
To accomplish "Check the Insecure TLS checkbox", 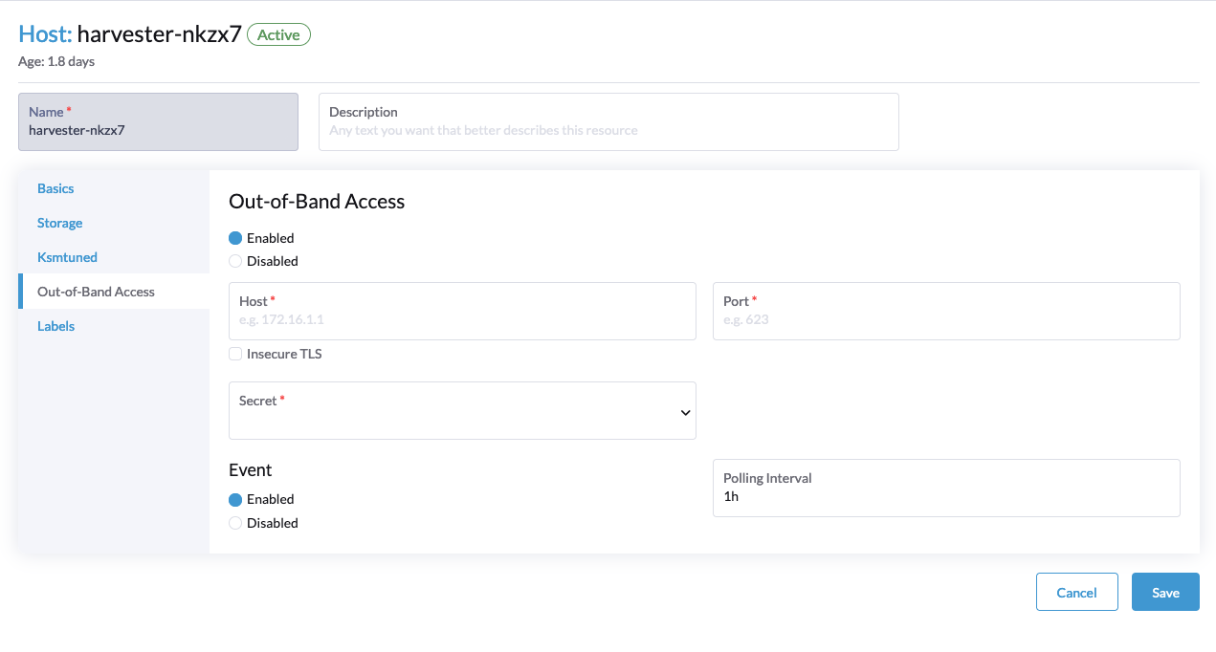I will 235,353.
